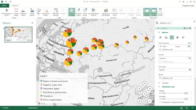
Task: Click the 90 % mapping confidence link
Action: coord(190,43)
